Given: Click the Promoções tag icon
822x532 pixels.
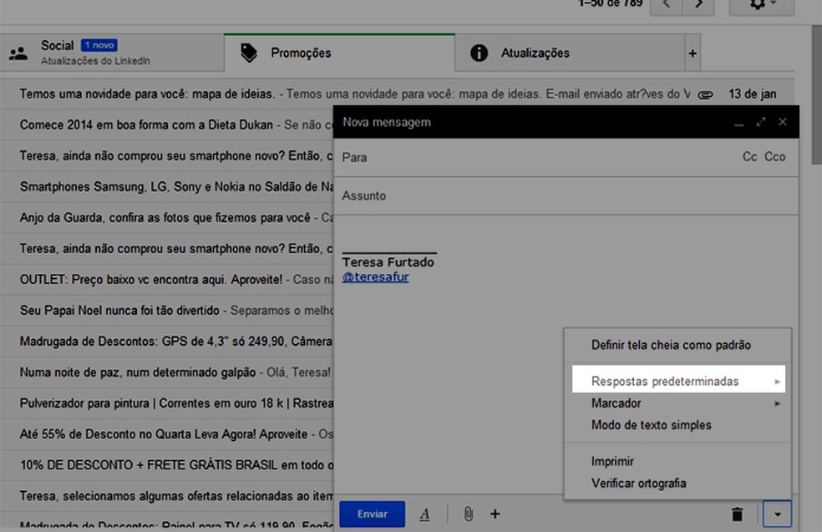Looking at the screenshot, I should (x=248, y=53).
